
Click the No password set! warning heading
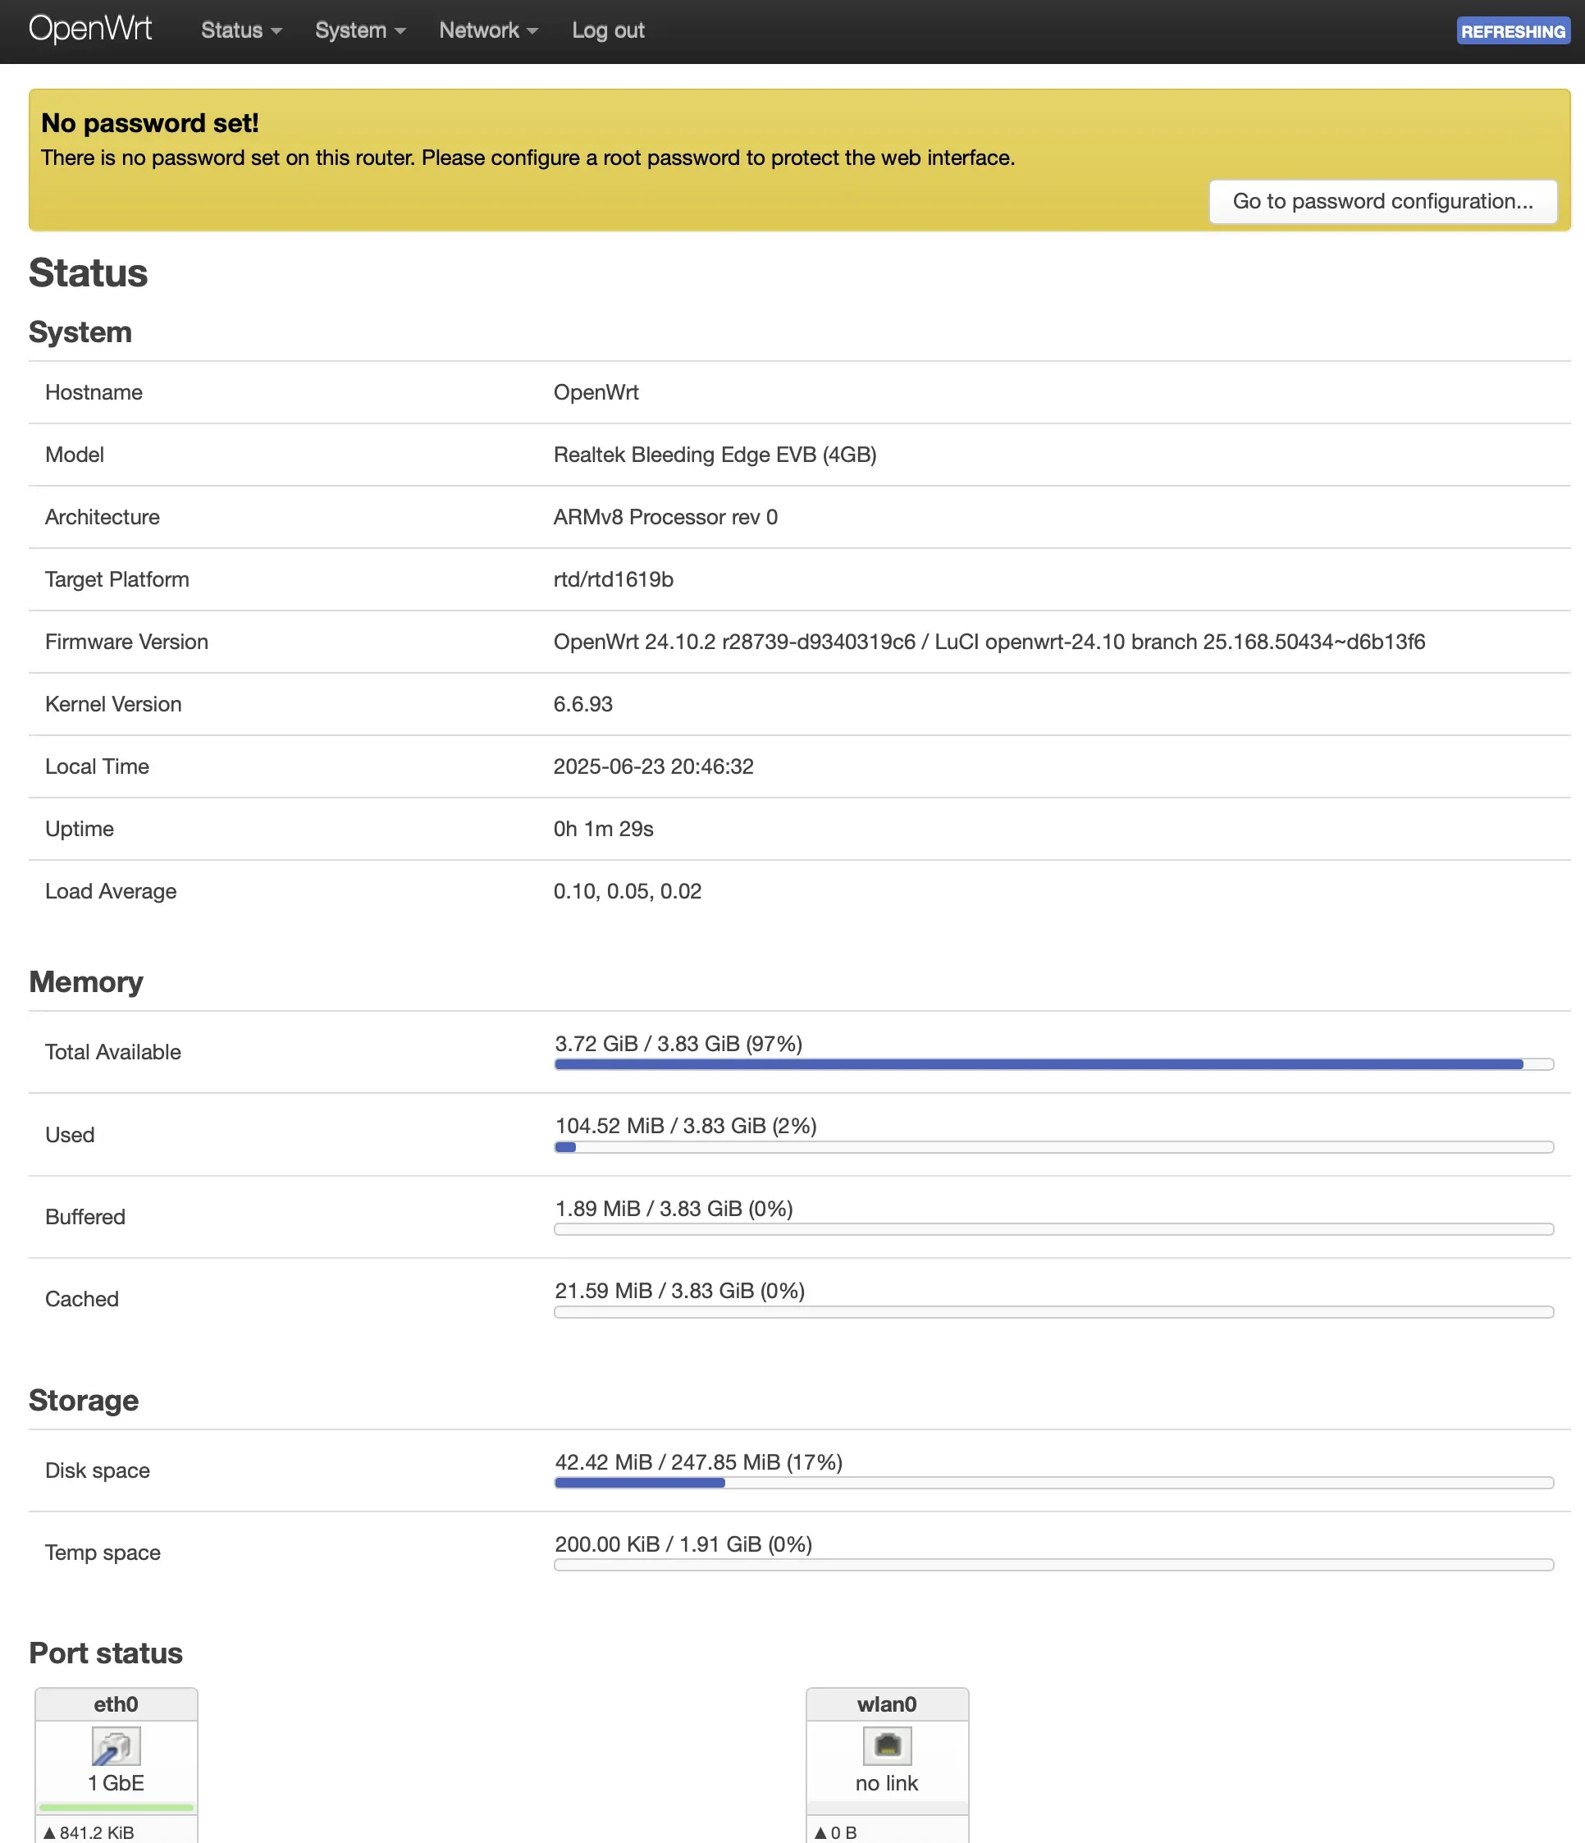click(x=150, y=123)
